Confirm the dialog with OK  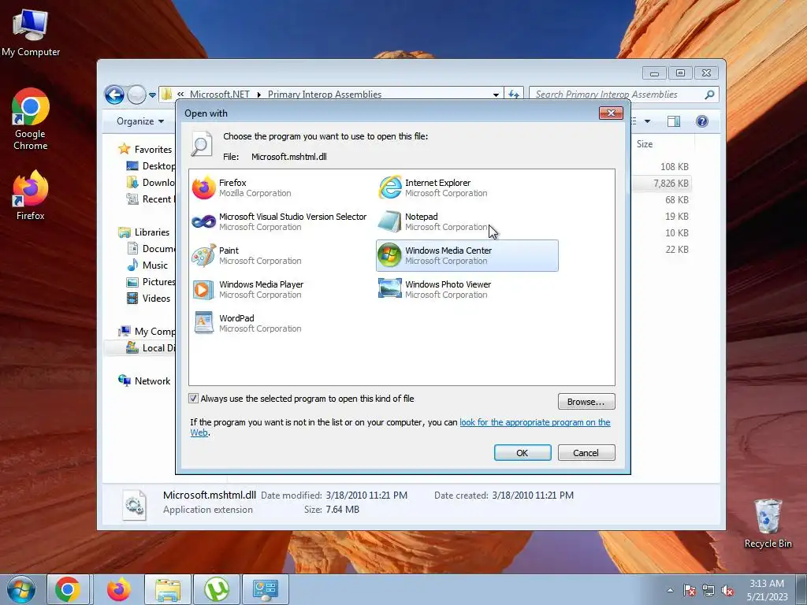[523, 453]
